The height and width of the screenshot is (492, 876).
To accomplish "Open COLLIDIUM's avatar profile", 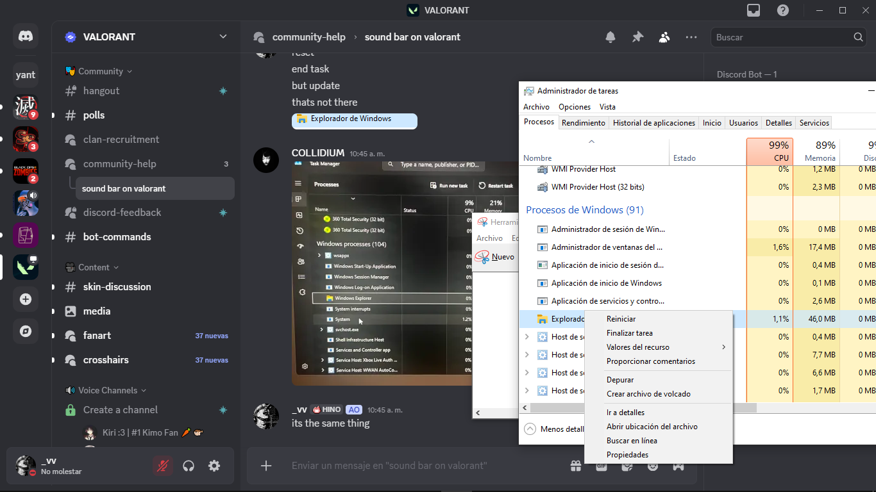I will click(x=266, y=160).
